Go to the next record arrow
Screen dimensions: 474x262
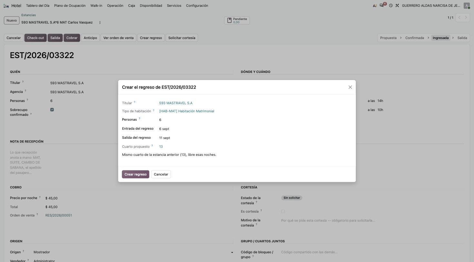(466, 17)
